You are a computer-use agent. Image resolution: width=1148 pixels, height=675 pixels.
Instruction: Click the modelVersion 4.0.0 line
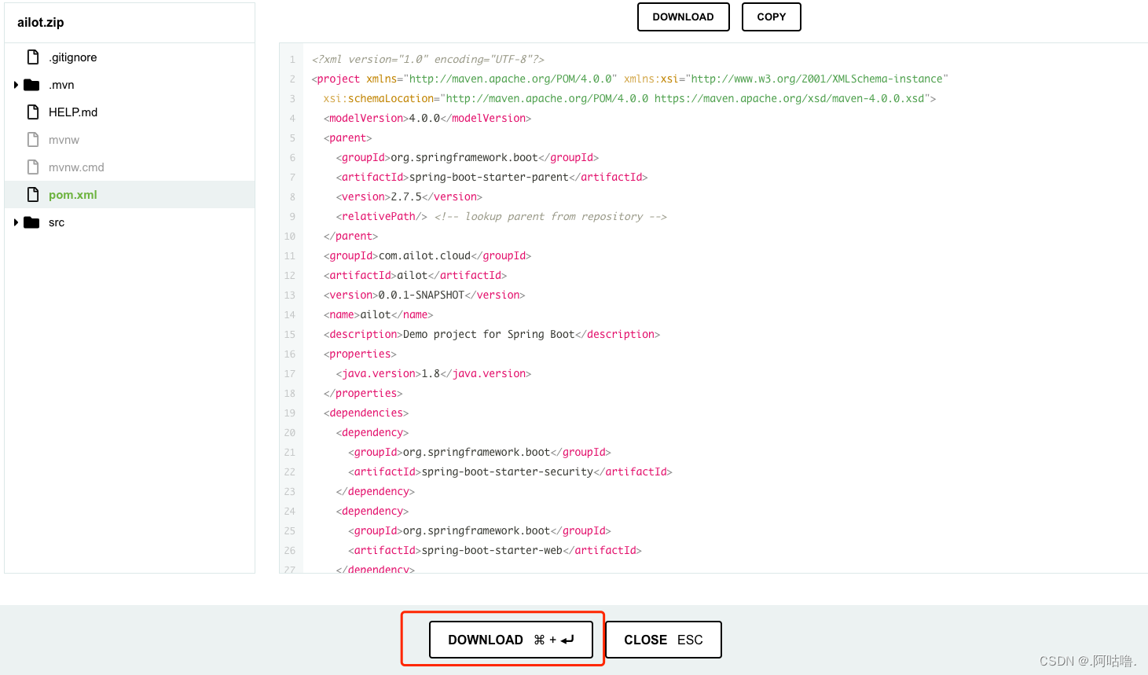pyautogui.click(x=427, y=118)
